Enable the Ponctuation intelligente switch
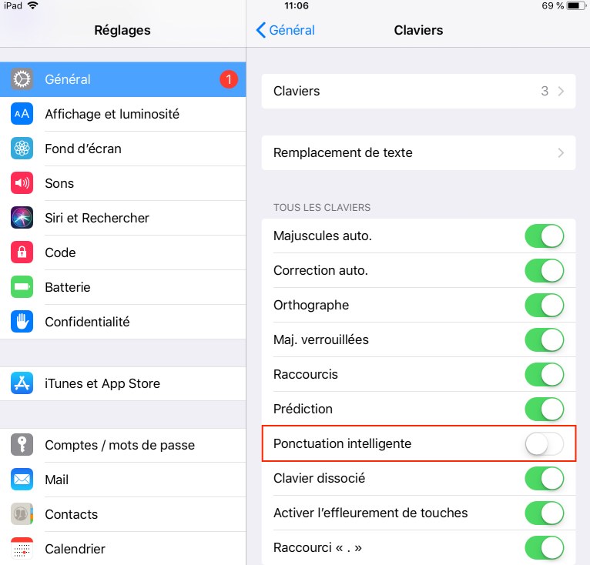The image size is (590, 565). click(544, 443)
